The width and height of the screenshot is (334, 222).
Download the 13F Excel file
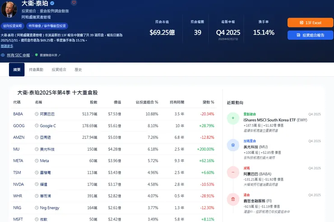pos(311,23)
